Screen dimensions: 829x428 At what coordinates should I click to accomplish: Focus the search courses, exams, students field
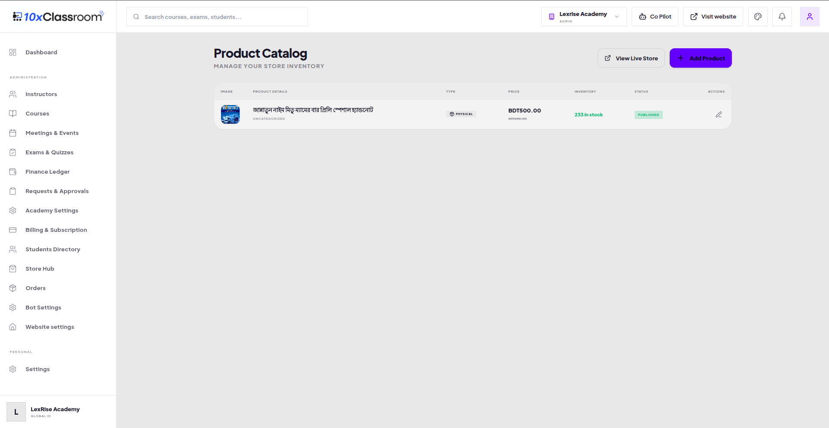tap(217, 16)
